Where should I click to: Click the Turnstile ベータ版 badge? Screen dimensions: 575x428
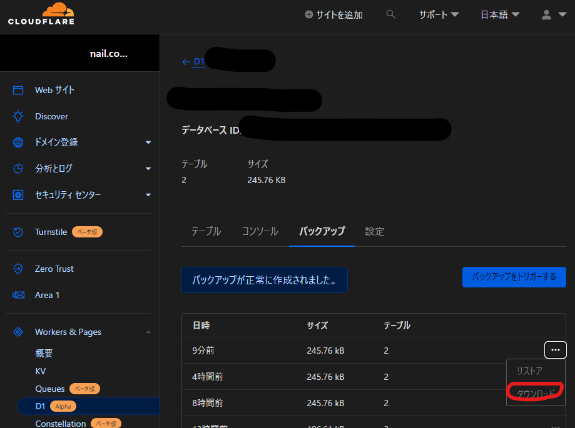pyautogui.click(x=87, y=232)
